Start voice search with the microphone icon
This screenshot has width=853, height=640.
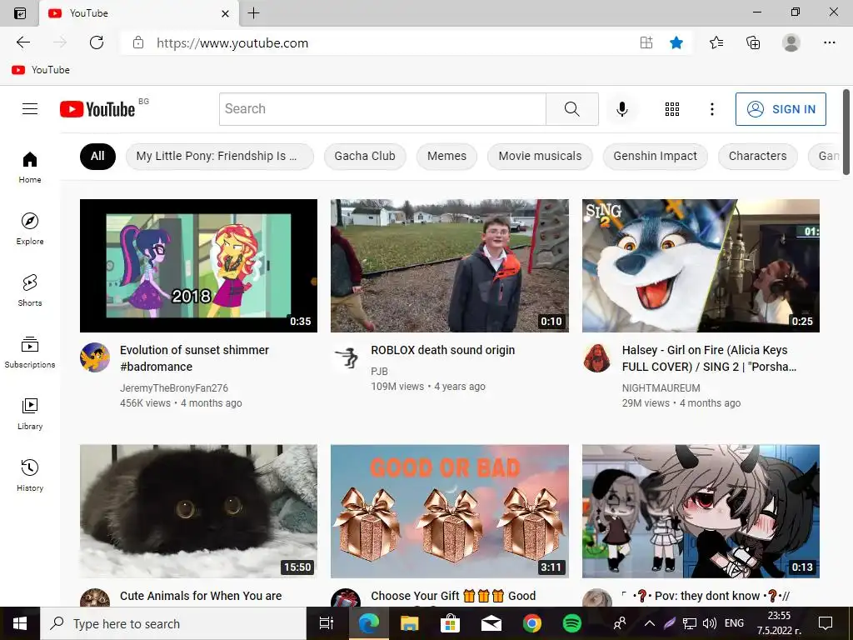pos(621,109)
